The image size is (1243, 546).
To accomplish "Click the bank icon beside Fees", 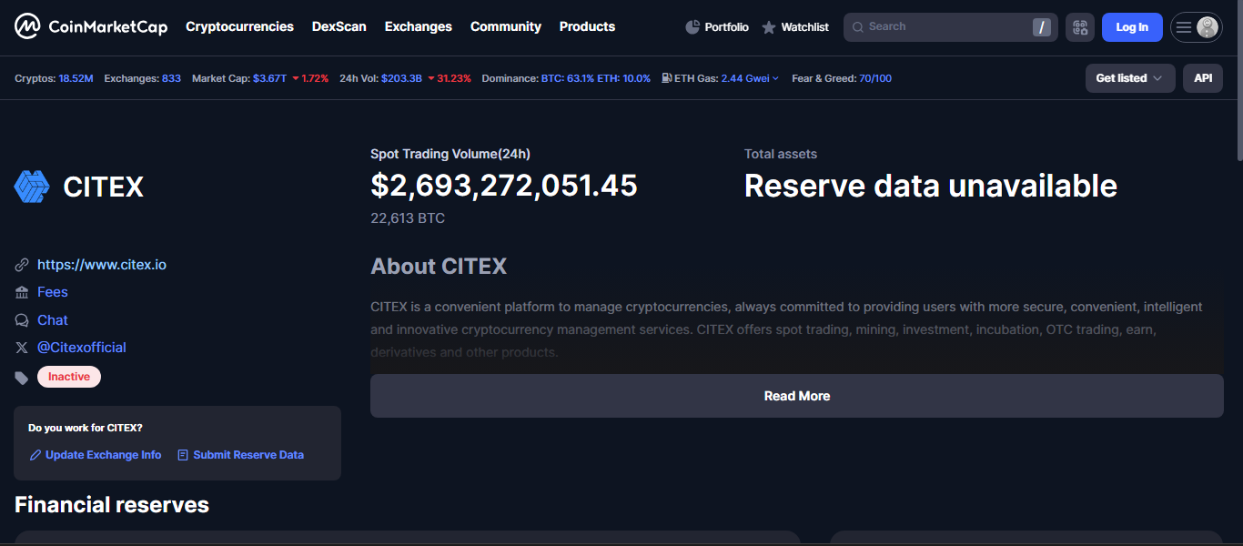I will 22,292.
